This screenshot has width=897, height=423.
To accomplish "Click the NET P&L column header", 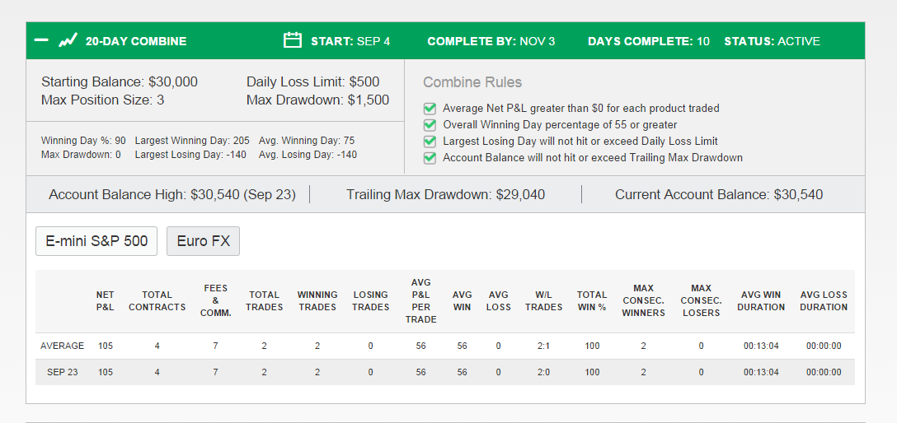I will [106, 301].
